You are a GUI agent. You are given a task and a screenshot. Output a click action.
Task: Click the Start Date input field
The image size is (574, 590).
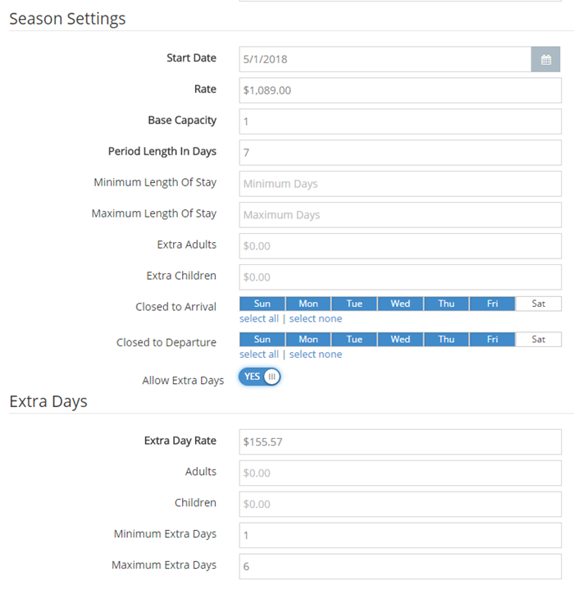[385, 59]
